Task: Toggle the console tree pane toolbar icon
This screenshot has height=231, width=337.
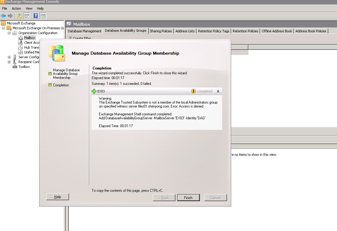Action: 27,16
